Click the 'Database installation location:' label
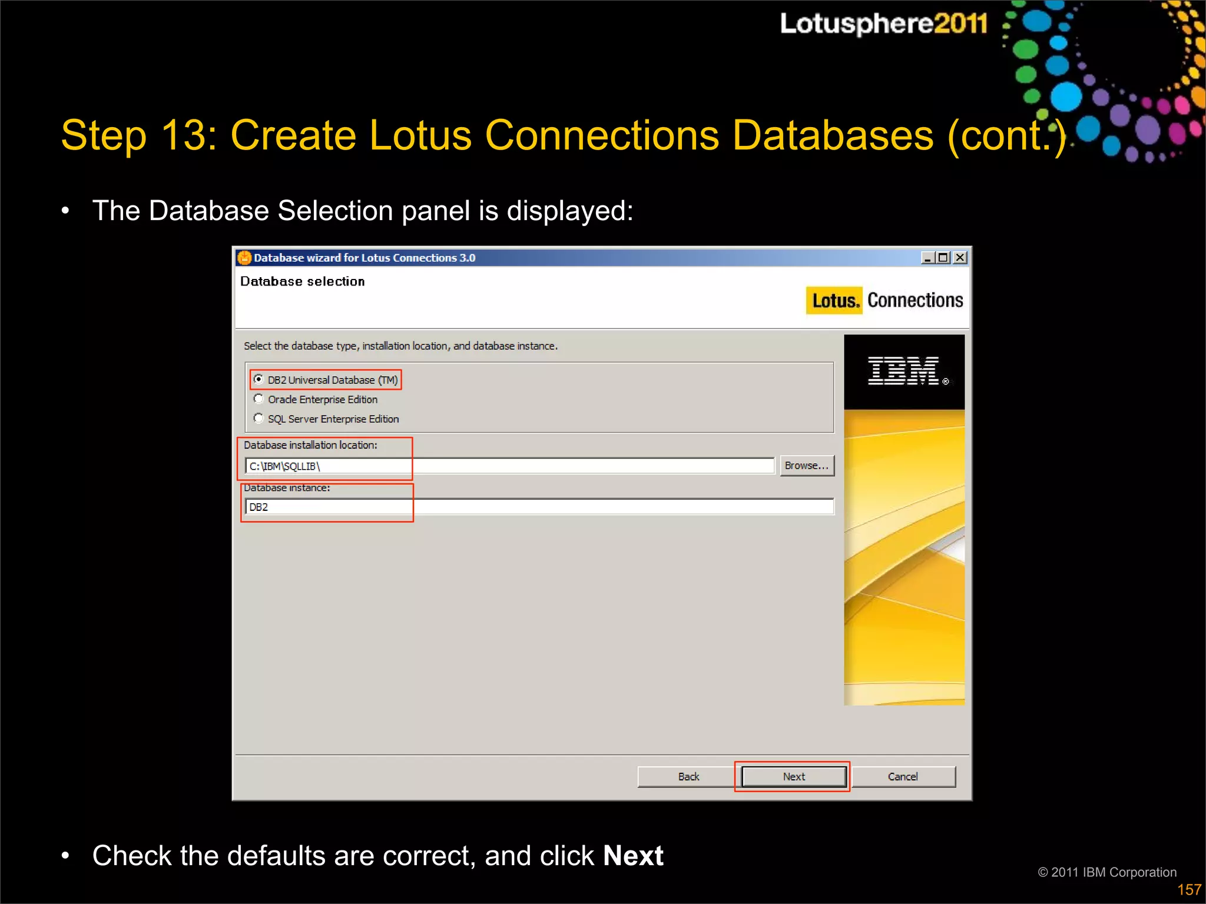Screen dimensions: 1206x904 pyautogui.click(x=310, y=445)
